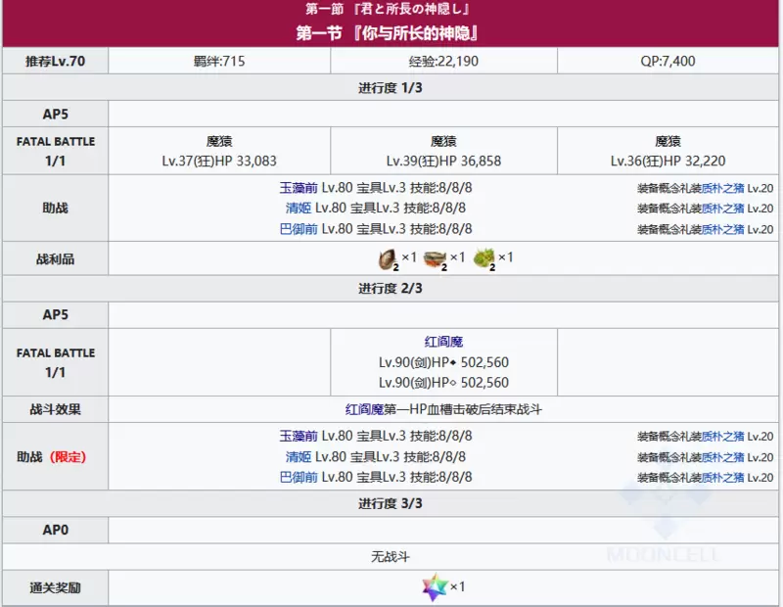This screenshot has width=783, height=607.
Task: Open 巴御前 link in 助战(限定) section
Action: pyautogui.click(x=299, y=477)
